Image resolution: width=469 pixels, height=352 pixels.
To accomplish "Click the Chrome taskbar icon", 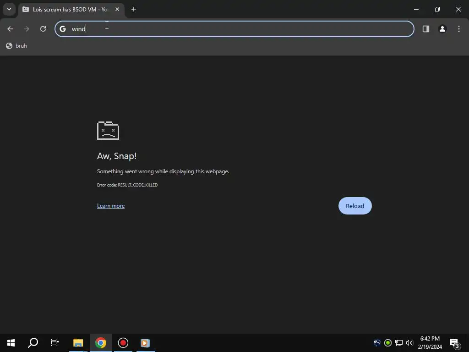I will click(100, 343).
